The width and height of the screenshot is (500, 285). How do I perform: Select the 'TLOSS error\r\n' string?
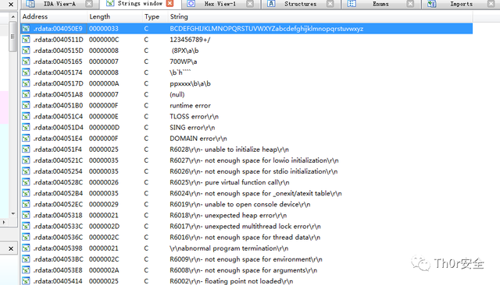[195, 117]
